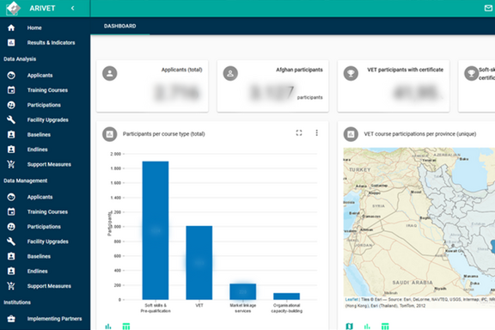Click the Applicants face icon under Data Analysis

(11, 75)
